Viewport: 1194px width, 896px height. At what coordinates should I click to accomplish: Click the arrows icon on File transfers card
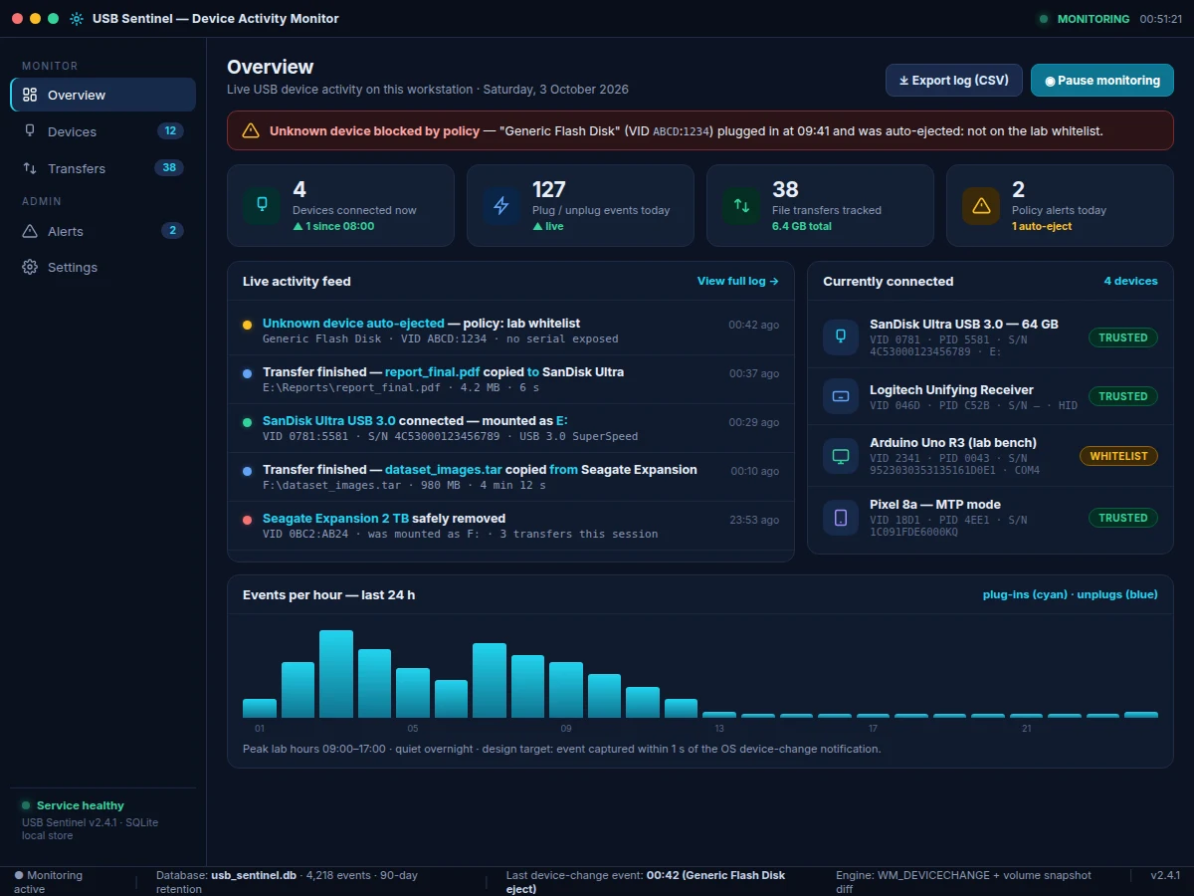coord(741,205)
